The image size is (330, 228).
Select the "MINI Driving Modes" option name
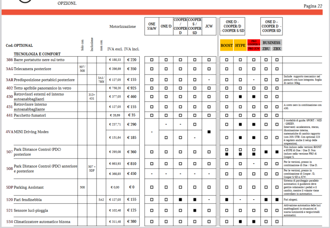point(31,132)
